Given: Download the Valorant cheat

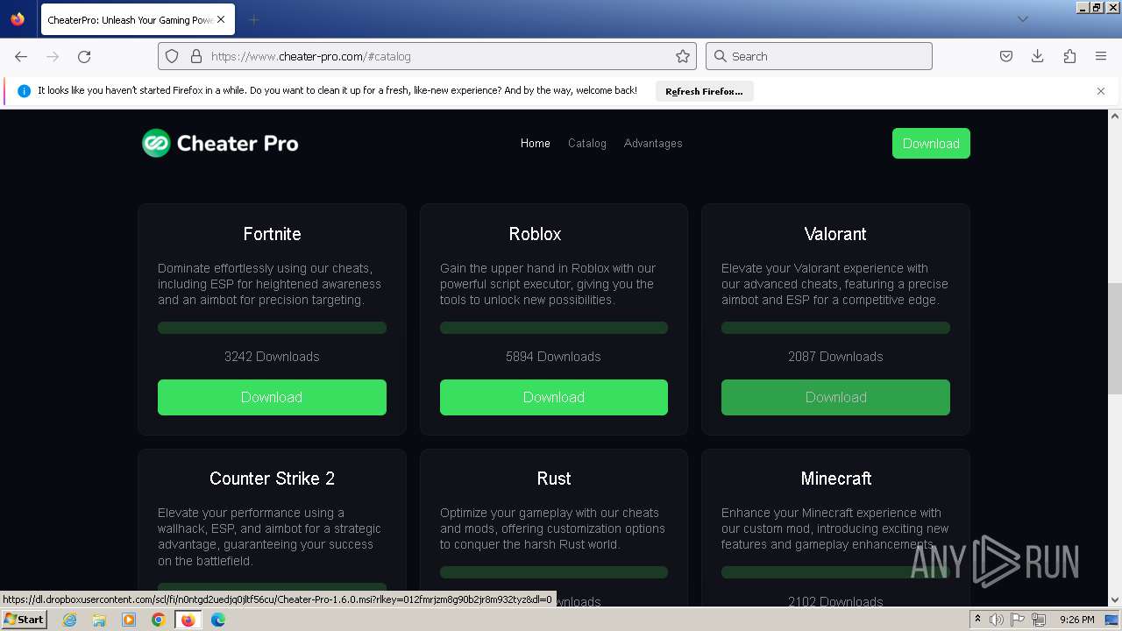Looking at the screenshot, I should (x=835, y=397).
